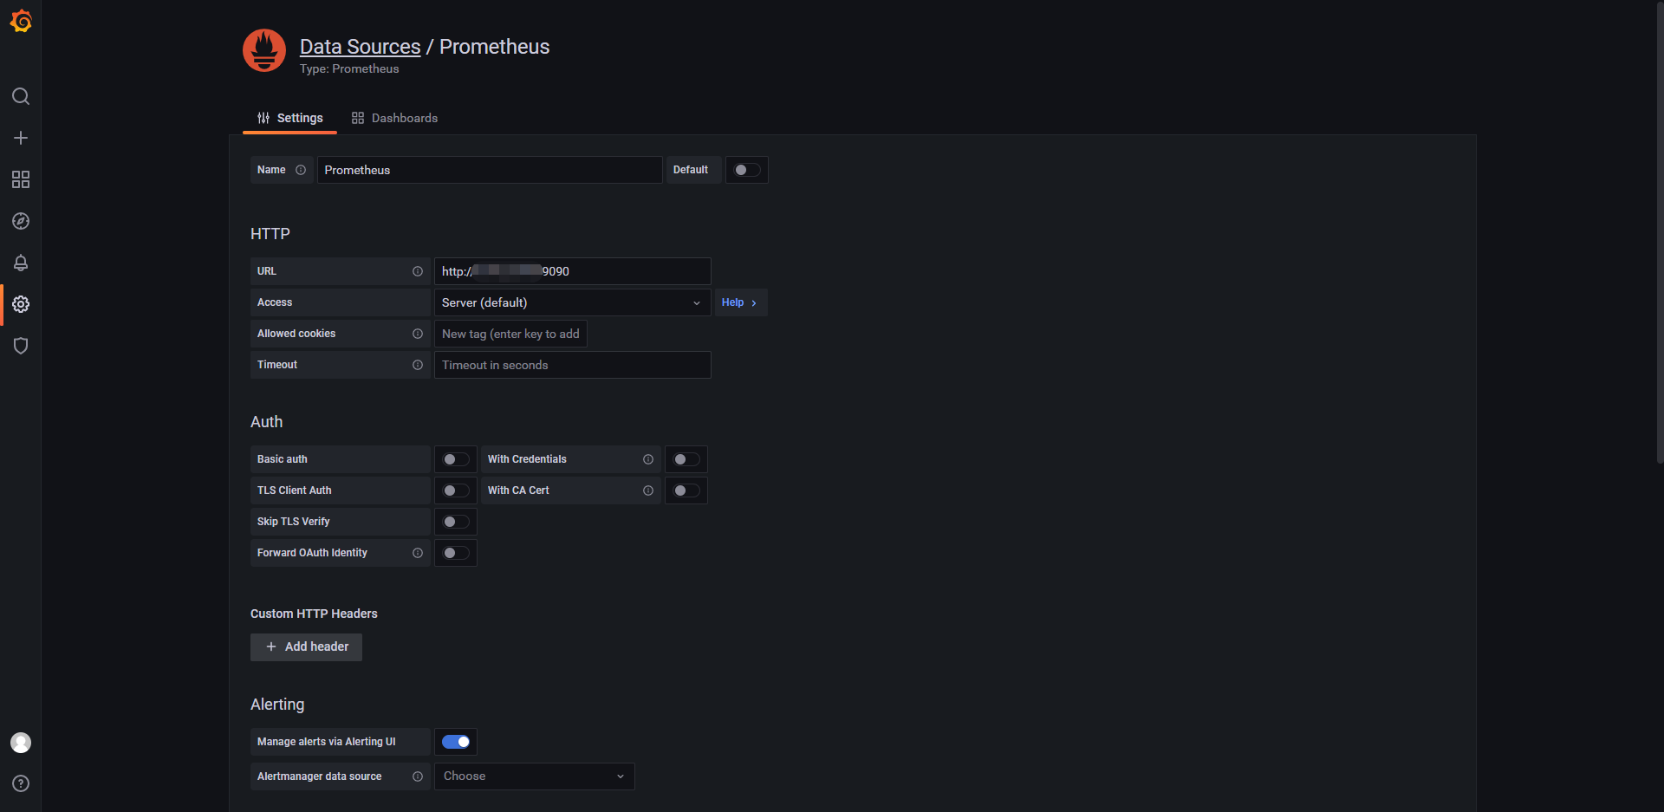Disable Manage alerts via Alerting UI
Image resolution: width=1664 pixels, height=812 pixels.
point(456,742)
